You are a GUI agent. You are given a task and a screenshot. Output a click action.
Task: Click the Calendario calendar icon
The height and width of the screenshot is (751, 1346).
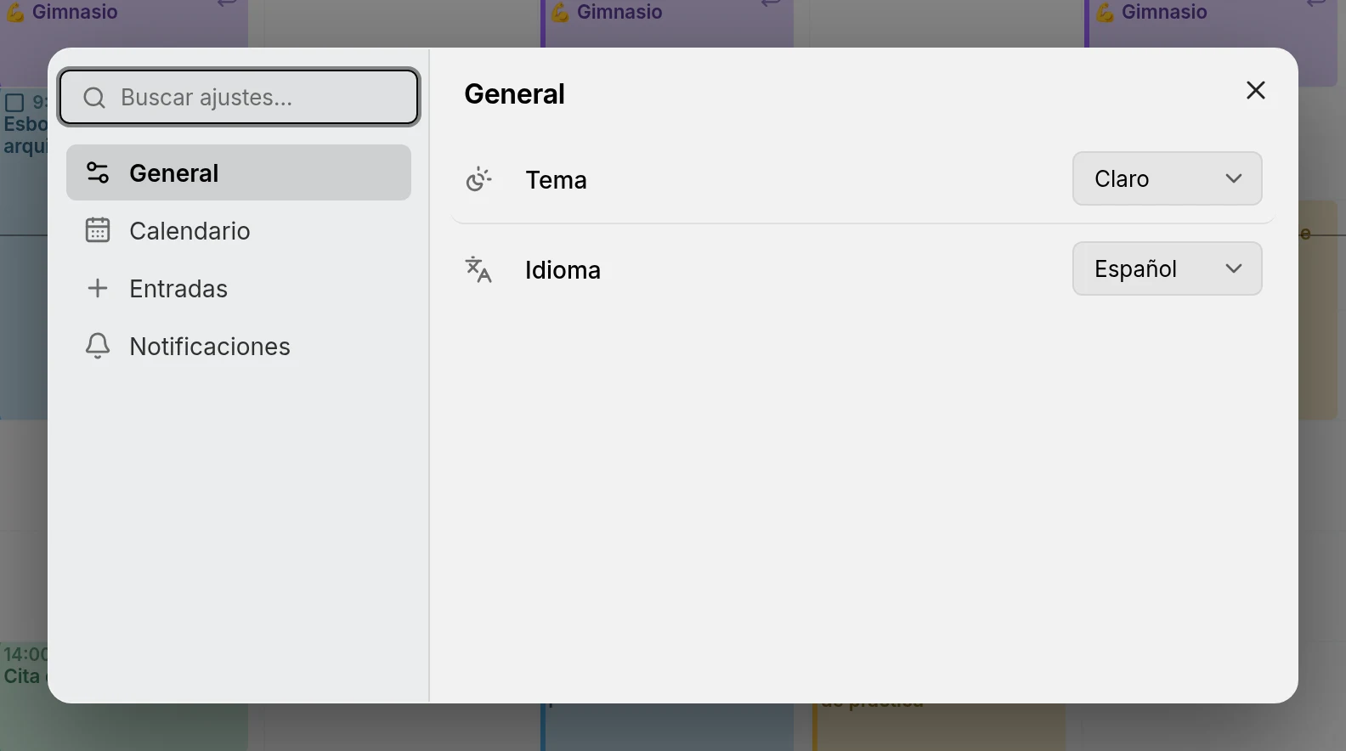click(98, 230)
